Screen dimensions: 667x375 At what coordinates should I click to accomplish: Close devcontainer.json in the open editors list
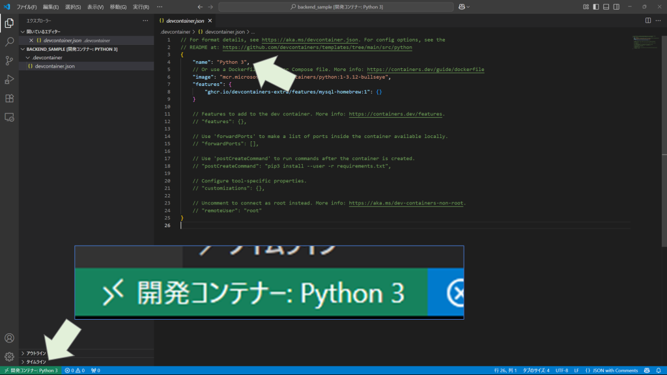31,40
